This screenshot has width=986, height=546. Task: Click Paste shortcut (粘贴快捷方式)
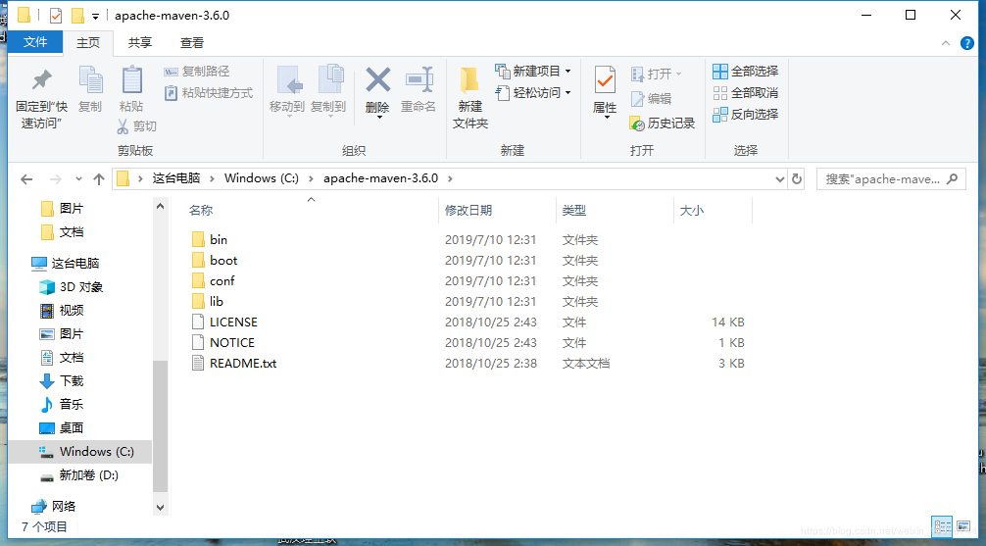[209, 93]
